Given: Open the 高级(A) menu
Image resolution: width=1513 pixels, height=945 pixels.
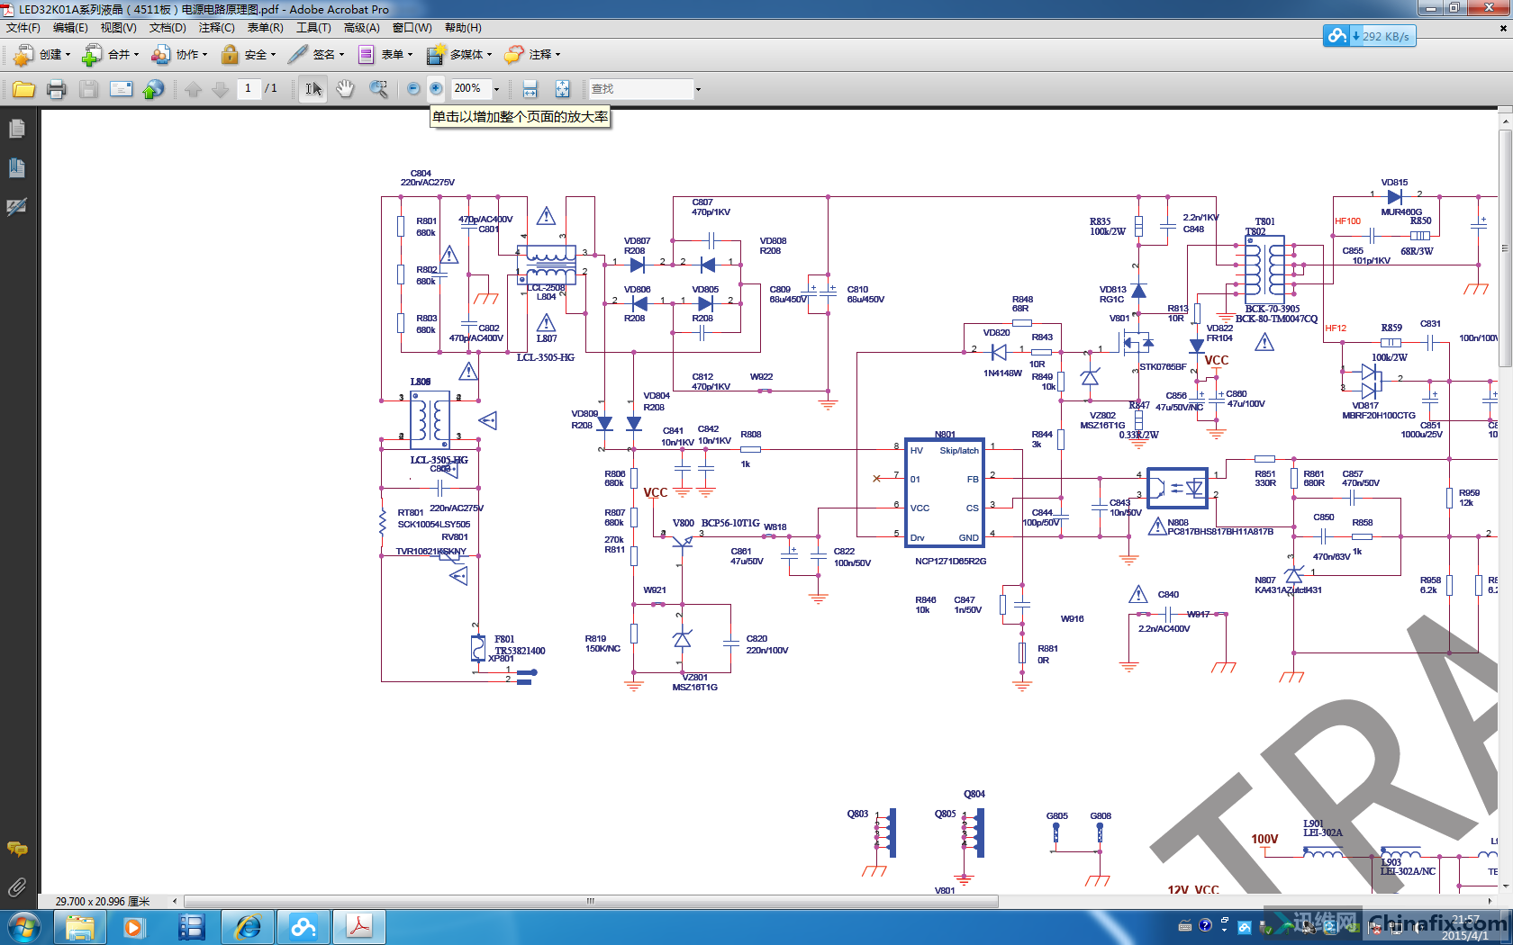Looking at the screenshot, I should tap(362, 28).
